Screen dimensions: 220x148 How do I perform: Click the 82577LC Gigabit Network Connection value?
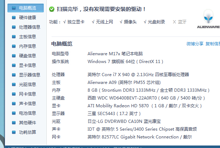click(140, 137)
